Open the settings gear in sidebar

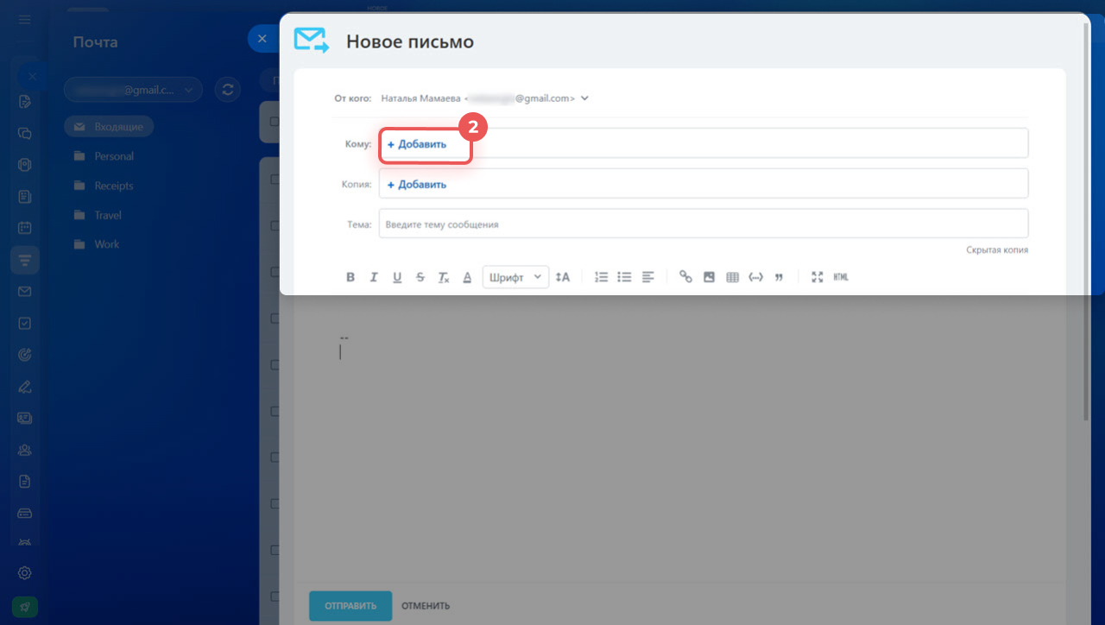tap(25, 572)
